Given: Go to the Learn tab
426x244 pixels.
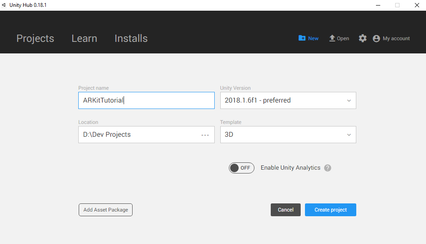Looking at the screenshot, I should 84,38.
